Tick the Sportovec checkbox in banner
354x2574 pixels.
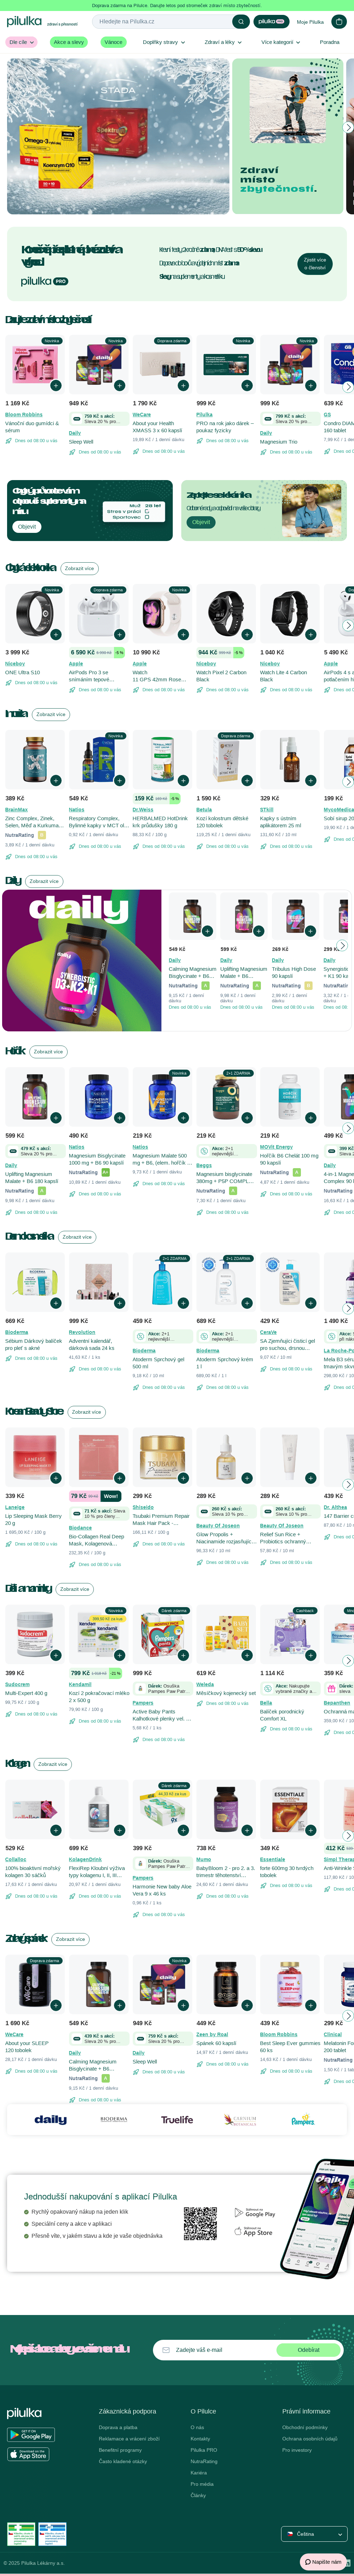point(147,518)
